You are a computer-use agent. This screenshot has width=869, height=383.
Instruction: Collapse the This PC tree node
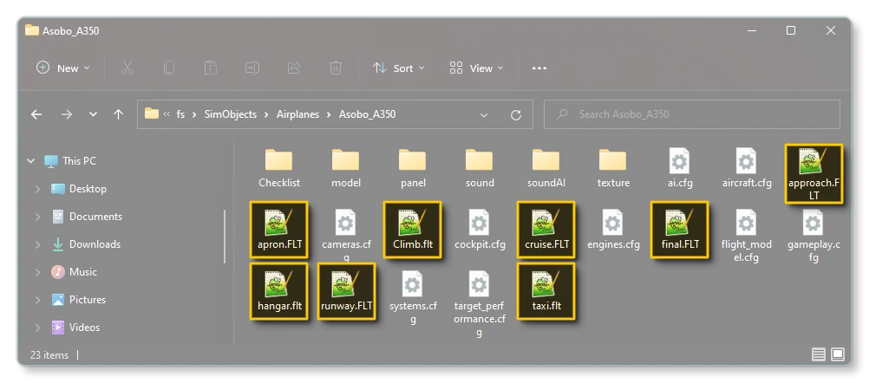tap(30, 161)
